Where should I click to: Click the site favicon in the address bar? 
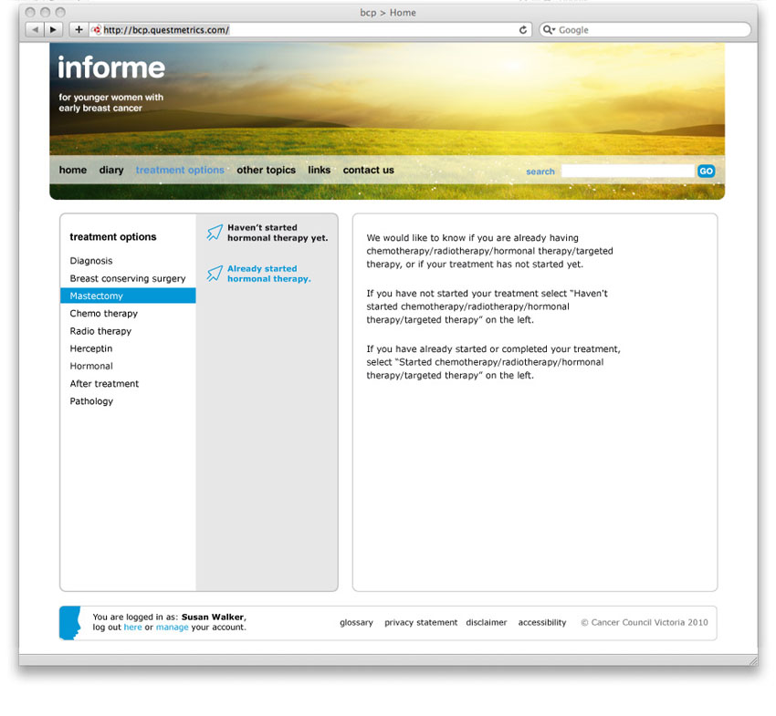pyautogui.click(x=97, y=30)
